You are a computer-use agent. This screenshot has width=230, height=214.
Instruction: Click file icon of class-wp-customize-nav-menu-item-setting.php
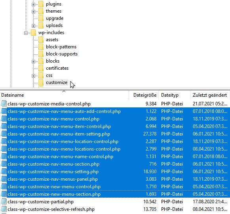(x=4, y=134)
